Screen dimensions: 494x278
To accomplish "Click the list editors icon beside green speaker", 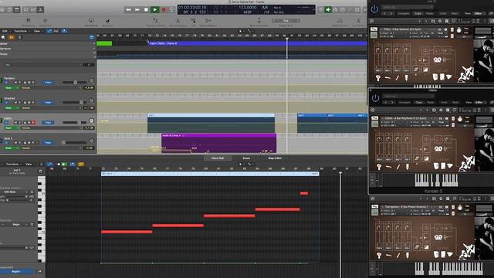I will (x=320, y=10).
